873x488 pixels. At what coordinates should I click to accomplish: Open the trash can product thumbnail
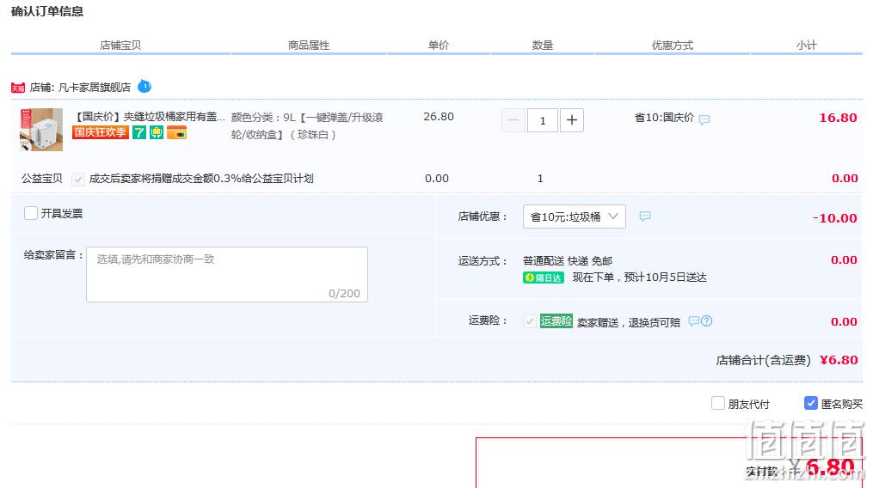41,130
